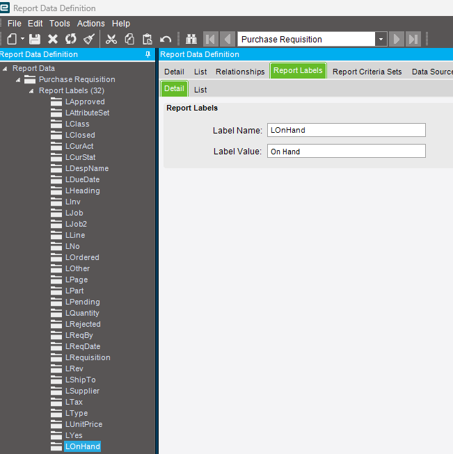Collapse the Report Data tree node
Screen dimensions: 453x454
(5, 69)
